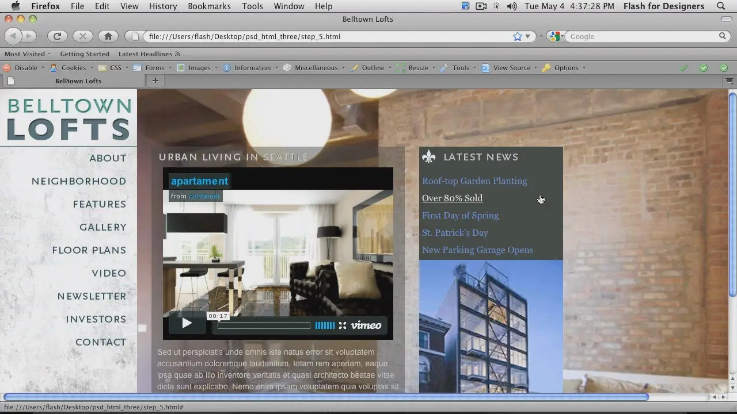Open Roof-top Garden Planting news item
Screen dimensions: 737x414
click(x=474, y=181)
